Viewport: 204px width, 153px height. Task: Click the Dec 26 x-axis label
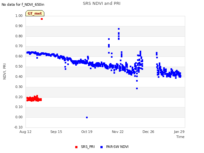(x=148, y=132)
